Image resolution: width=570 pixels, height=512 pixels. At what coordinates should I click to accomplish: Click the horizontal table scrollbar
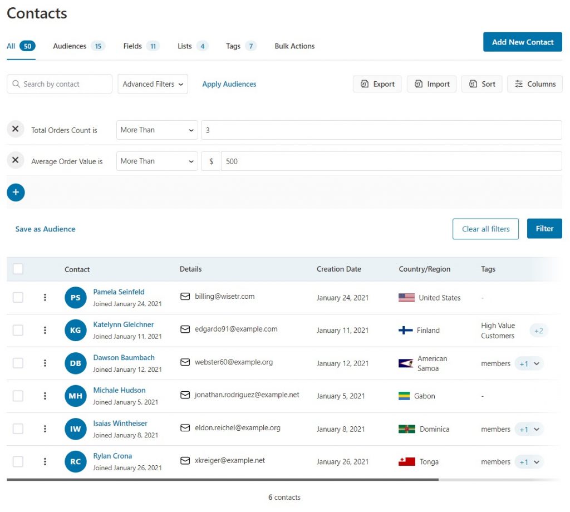point(223,480)
